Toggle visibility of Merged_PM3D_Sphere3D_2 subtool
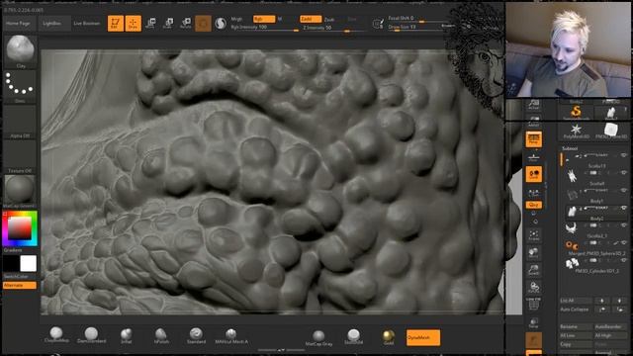Image resolution: width=633 pixels, height=356 pixels. click(x=624, y=243)
